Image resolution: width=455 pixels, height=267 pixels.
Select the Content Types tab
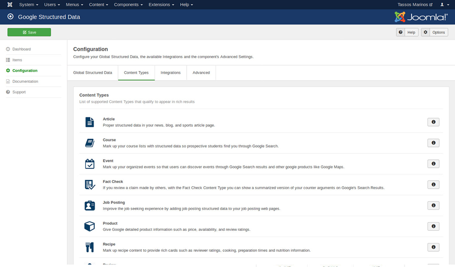136,73
